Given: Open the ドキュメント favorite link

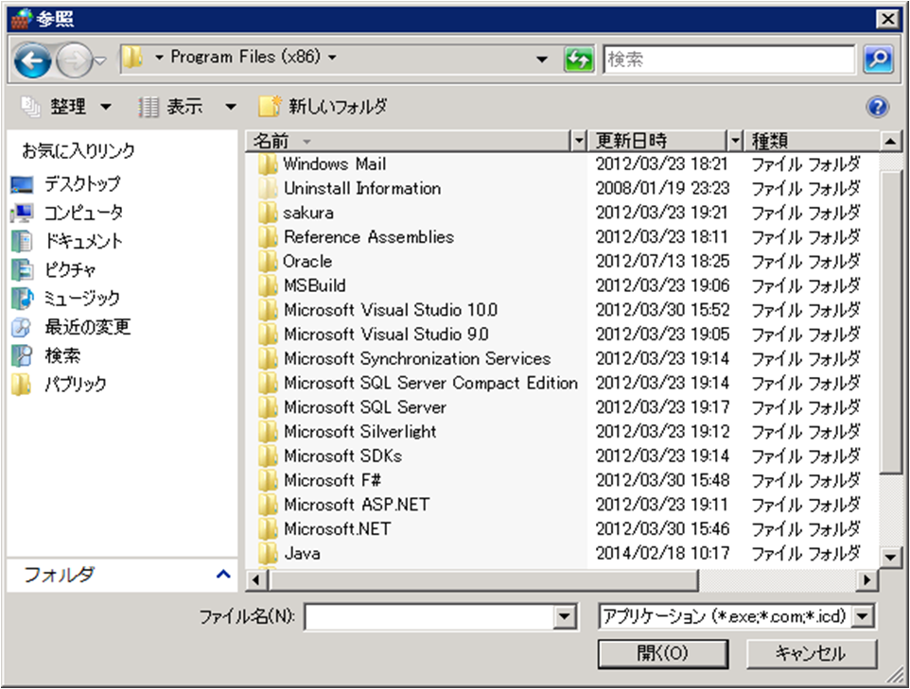Looking at the screenshot, I should click(x=81, y=239).
